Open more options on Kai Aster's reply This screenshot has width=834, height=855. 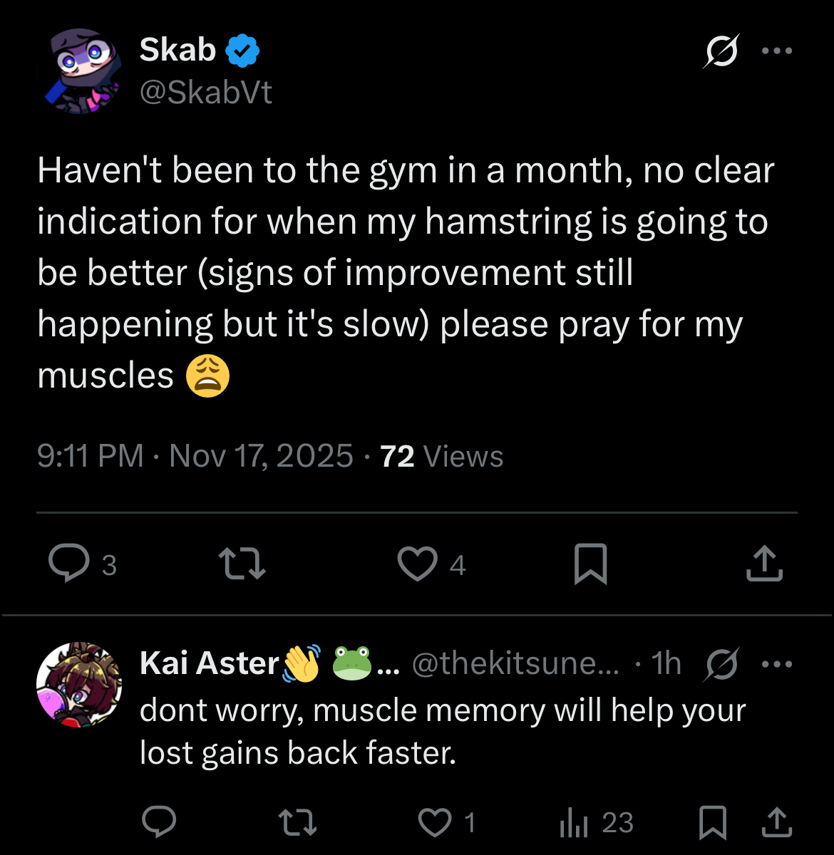(x=777, y=664)
